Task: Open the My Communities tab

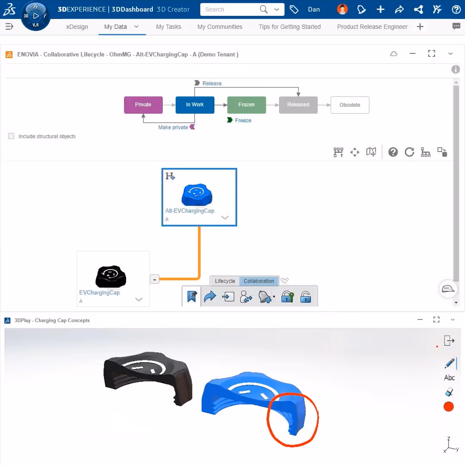Action: [x=220, y=27]
